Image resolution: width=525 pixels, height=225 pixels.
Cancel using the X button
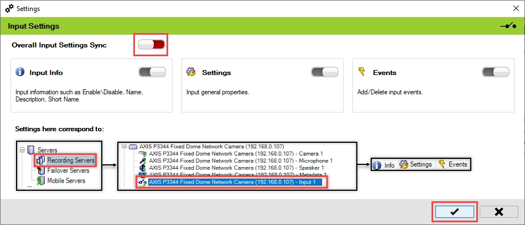(498, 212)
